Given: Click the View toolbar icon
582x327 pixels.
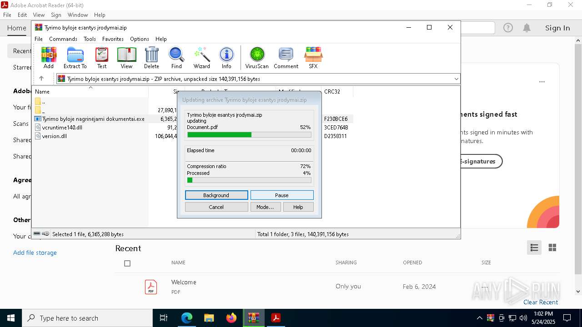Looking at the screenshot, I should point(126,58).
